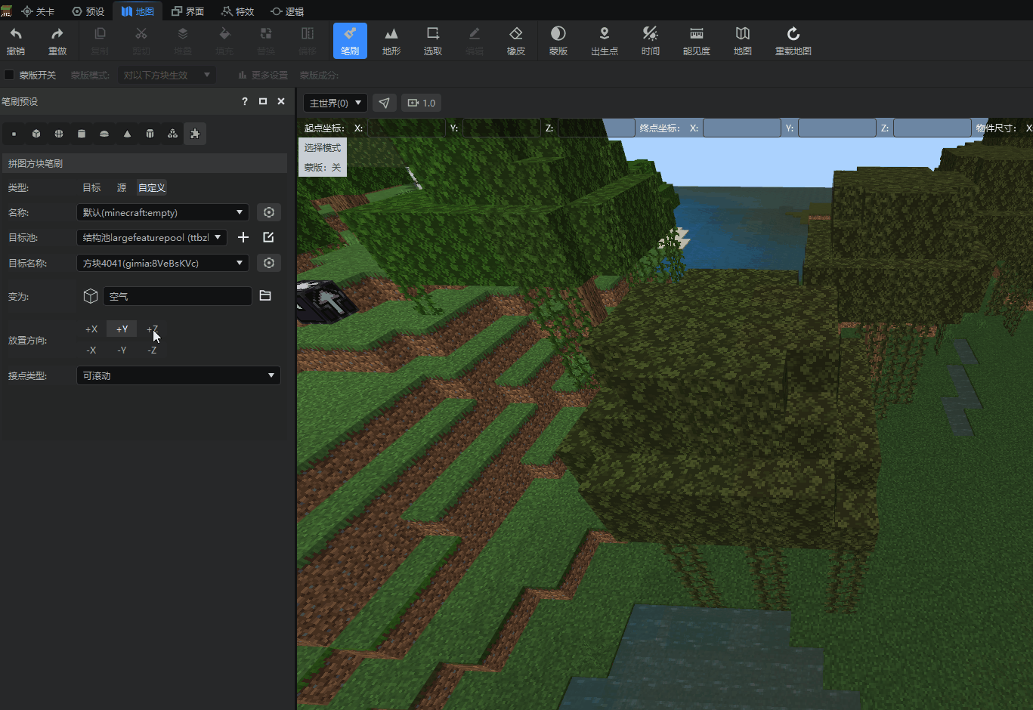Click the target icon beside 目标名称 dropdown
The image size is (1033, 710).
269,263
